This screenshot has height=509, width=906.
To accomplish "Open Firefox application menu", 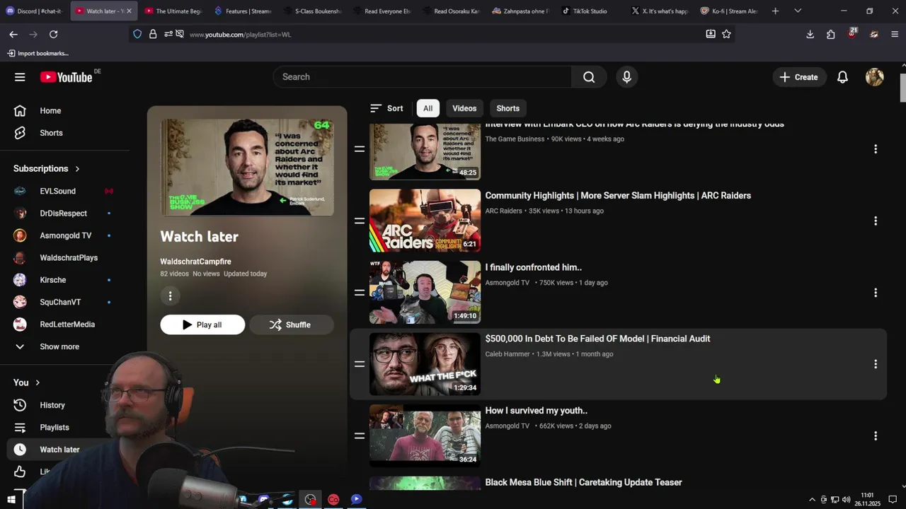I will click(x=895, y=34).
